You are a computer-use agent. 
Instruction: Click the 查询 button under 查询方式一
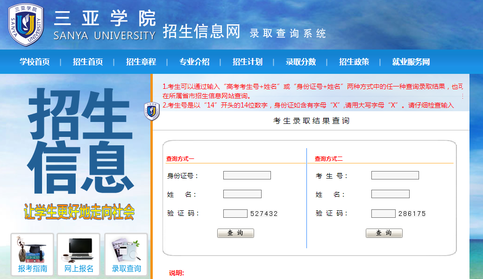click(236, 233)
